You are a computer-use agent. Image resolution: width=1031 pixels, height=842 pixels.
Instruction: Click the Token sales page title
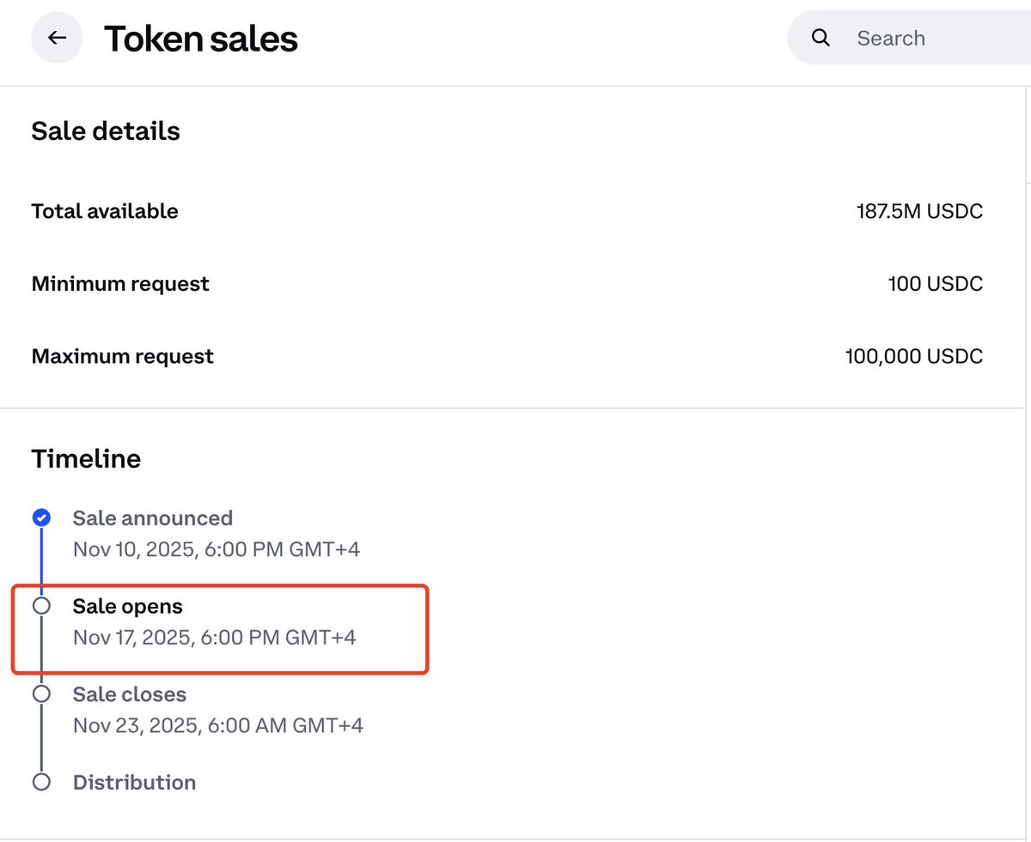pyautogui.click(x=201, y=39)
